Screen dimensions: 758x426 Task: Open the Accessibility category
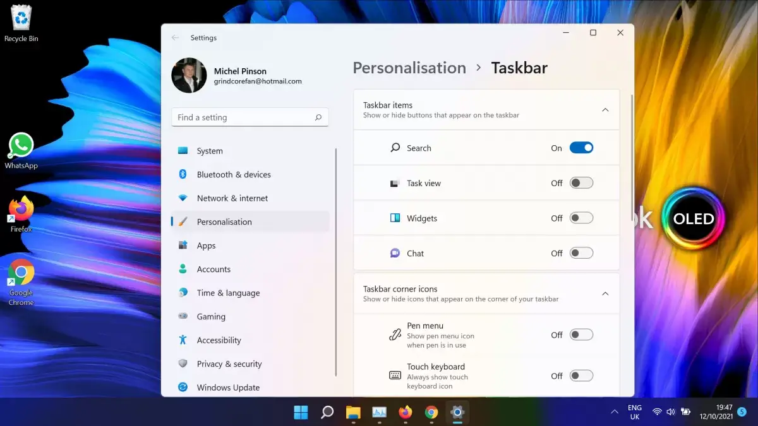click(x=250, y=340)
